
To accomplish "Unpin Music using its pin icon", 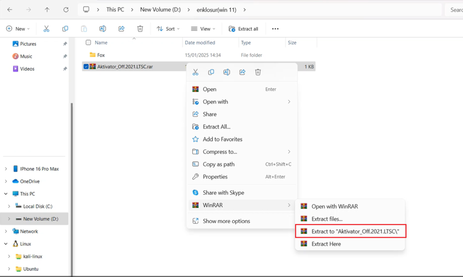I will [x=65, y=56].
